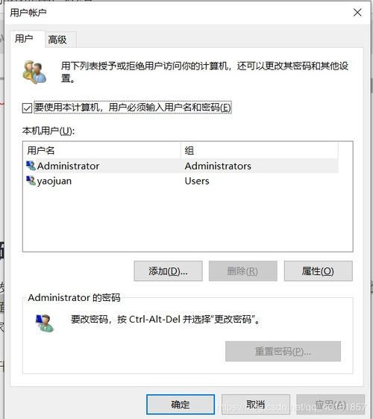Click the yaojuan user account icon
The width and height of the screenshot is (373, 419).
tap(31, 181)
